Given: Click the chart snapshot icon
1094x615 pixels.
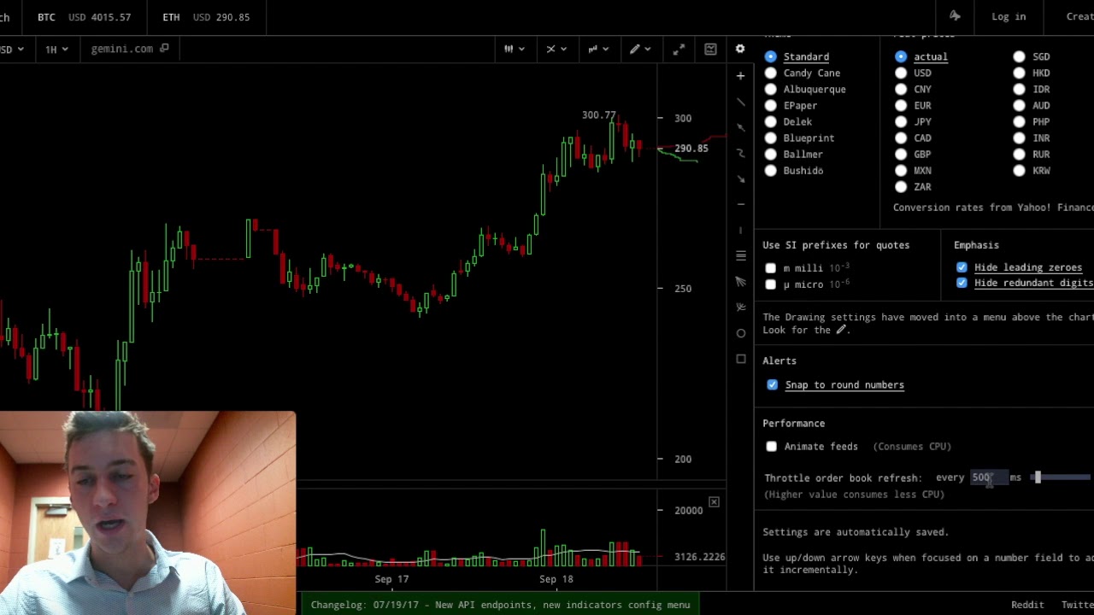Looking at the screenshot, I should point(710,50).
